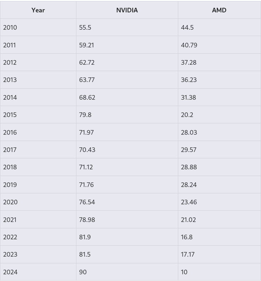Click NVIDIA value 81.9
This screenshot has height=281, width=261.
pos(85,237)
